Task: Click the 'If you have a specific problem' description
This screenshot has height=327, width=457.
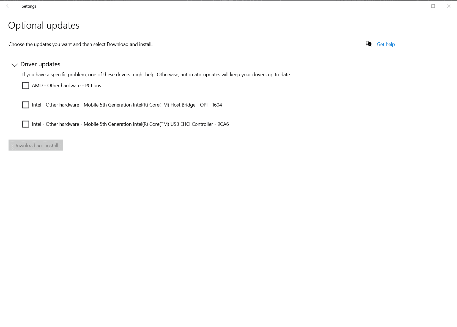Action: (157, 75)
